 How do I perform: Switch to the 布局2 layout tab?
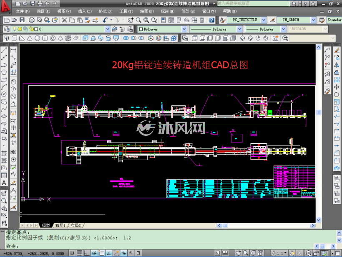(75, 225)
